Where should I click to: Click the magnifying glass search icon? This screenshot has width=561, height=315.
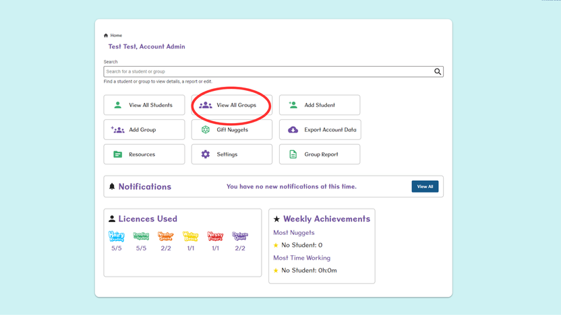438,71
